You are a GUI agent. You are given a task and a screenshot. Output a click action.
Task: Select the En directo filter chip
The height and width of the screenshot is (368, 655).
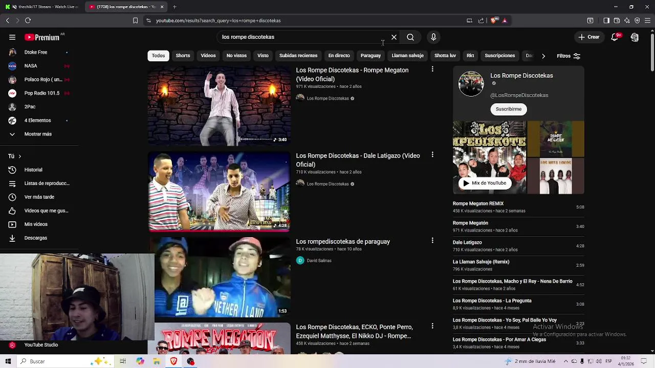point(339,56)
